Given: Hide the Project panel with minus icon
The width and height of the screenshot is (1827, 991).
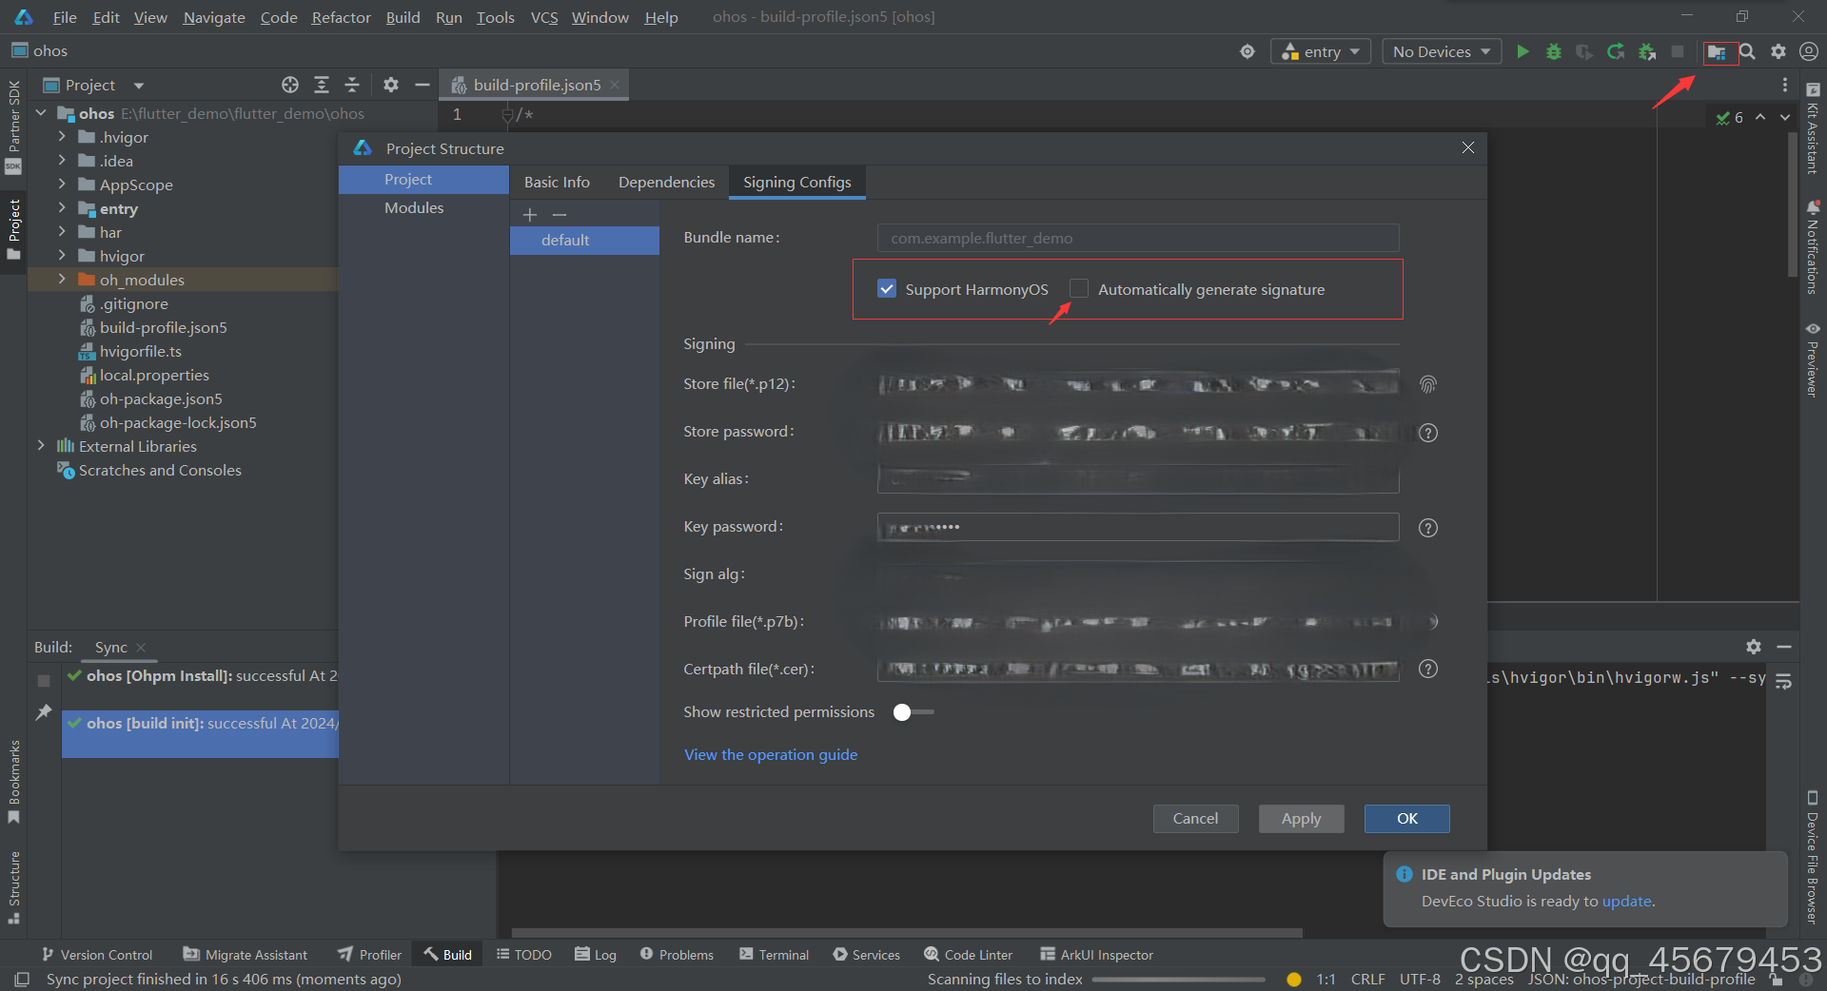Looking at the screenshot, I should (422, 85).
